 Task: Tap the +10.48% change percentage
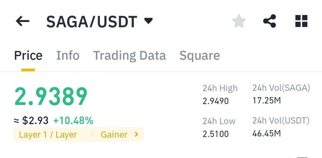(x=73, y=121)
